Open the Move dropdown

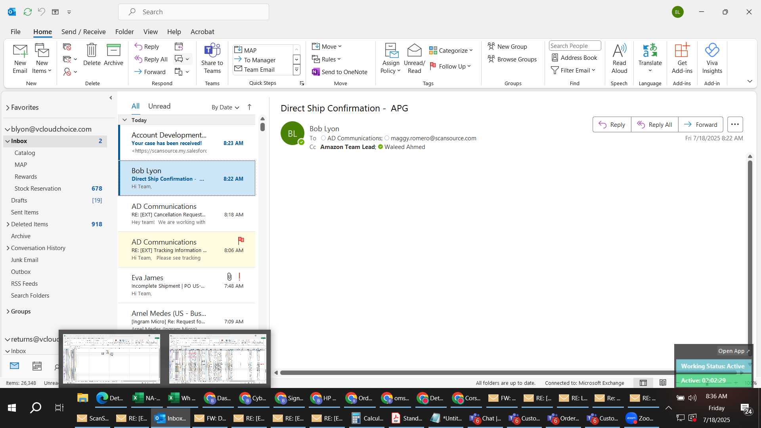click(327, 46)
